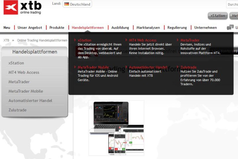Click the XTB breadcrumb link
This screenshot has width=238, height=159.
[6, 40]
